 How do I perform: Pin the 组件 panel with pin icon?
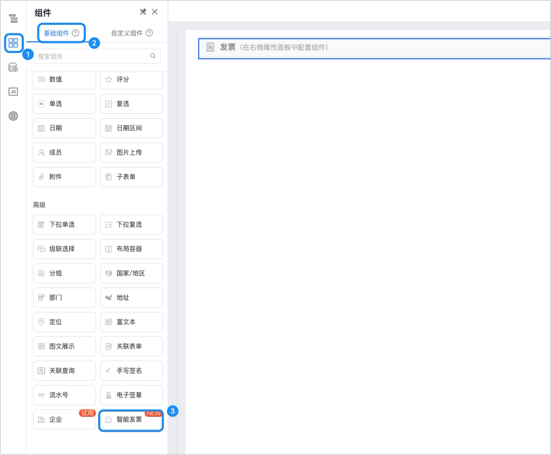[x=143, y=12]
